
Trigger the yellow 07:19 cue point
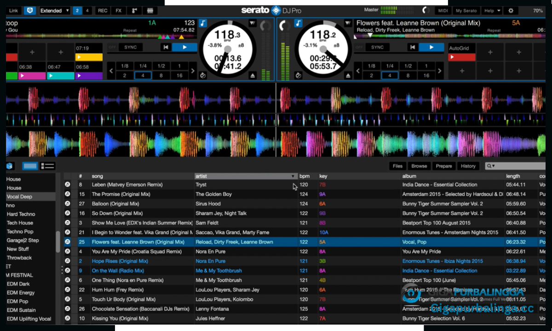click(89, 57)
